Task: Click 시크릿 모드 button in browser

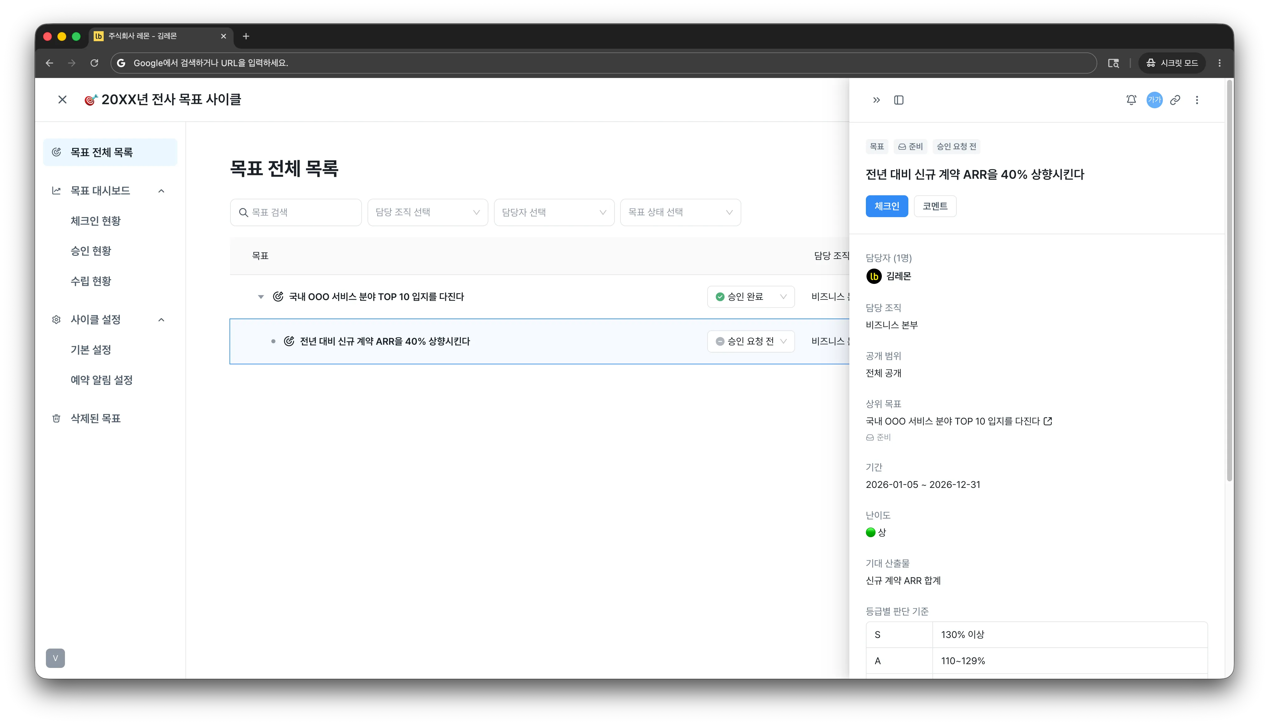Action: tap(1172, 63)
